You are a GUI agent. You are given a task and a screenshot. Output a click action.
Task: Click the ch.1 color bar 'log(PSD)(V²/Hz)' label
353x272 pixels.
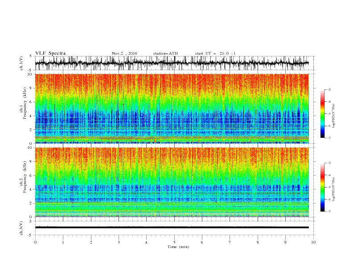point(333,116)
